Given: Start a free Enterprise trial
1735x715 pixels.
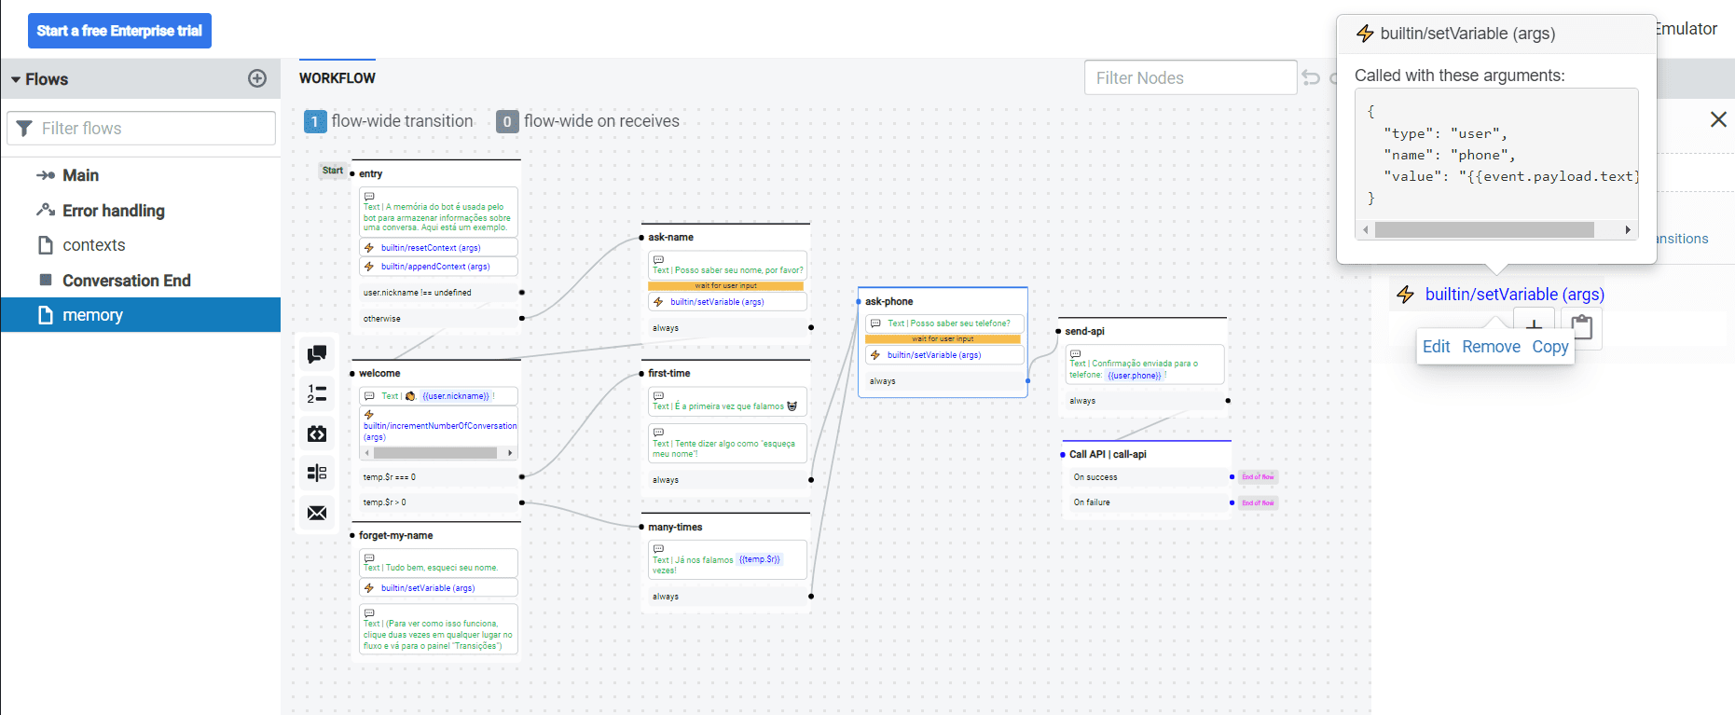Looking at the screenshot, I should (x=119, y=31).
